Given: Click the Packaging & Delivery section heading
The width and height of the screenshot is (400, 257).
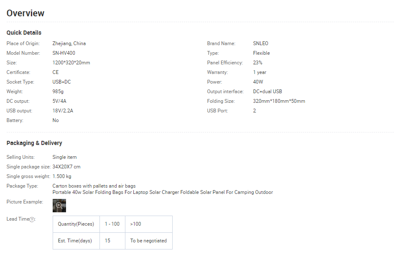Looking at the screenshot, I should (34, 143).
